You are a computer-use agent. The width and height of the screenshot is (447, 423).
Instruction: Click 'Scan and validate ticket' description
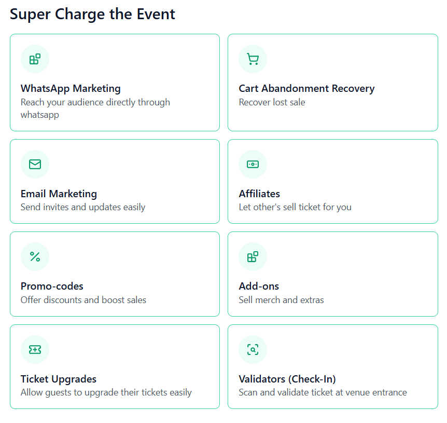(x=323, y=392)
